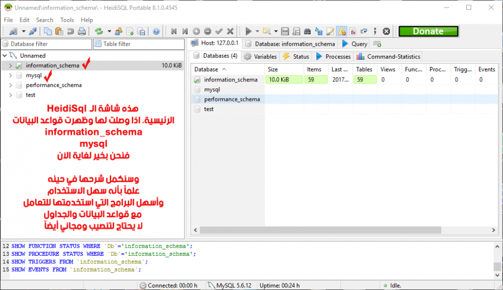Click the pencil-on-page toolbar icon
This screenshot has height=290, width=503.
pyautogui.click(x=330, y=31)
